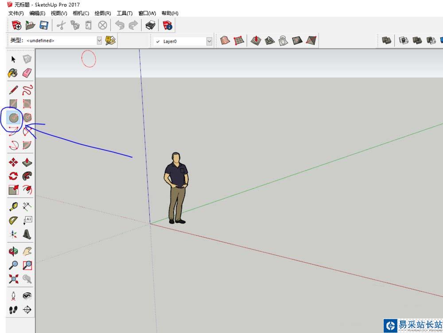Open an existing file via folder icon
This screenshot has height=333, width=443.
coord(30,25)
